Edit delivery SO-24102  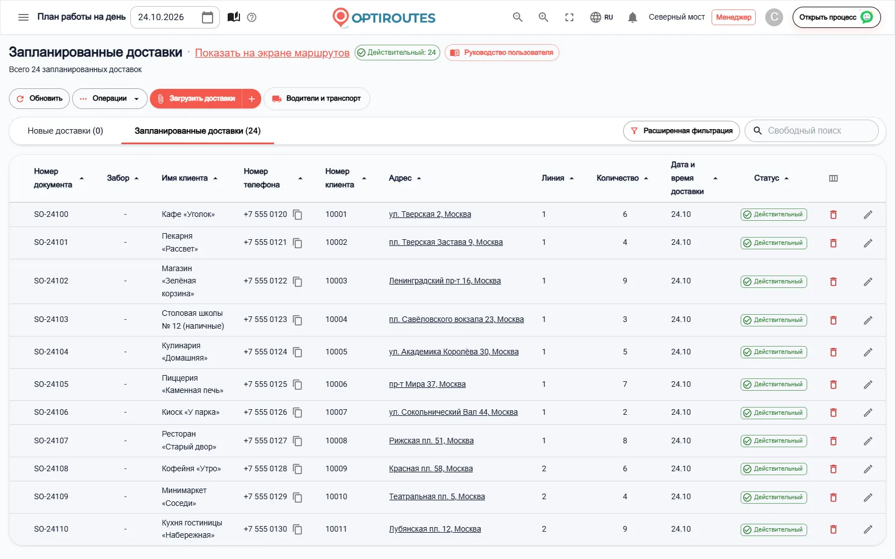point(868,282)
